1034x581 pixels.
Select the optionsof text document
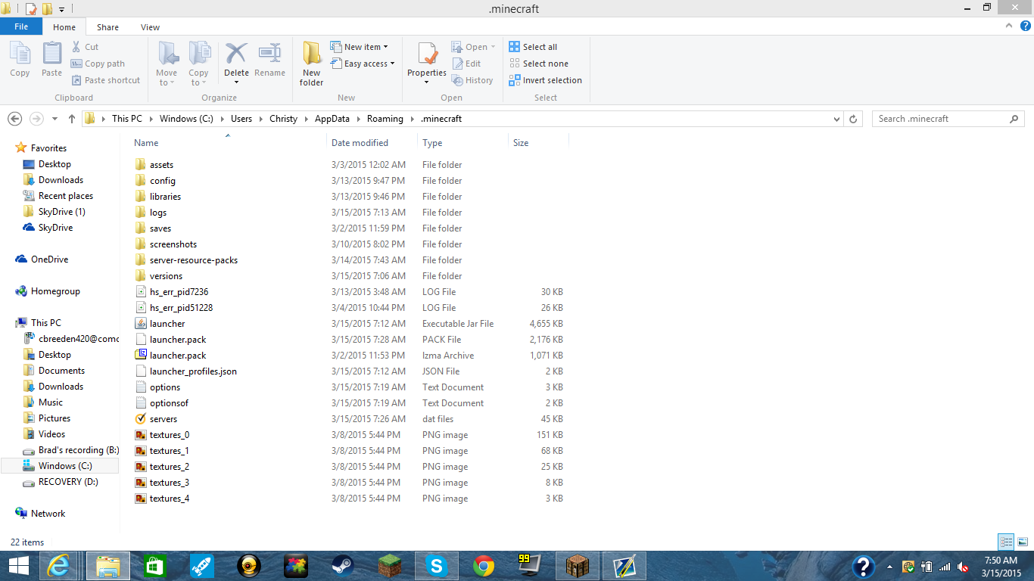click(x=169, y=403)
